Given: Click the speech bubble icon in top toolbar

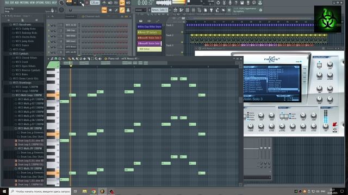Looking at the screenshot, I should pyautogui.click(x=254, y=3).
